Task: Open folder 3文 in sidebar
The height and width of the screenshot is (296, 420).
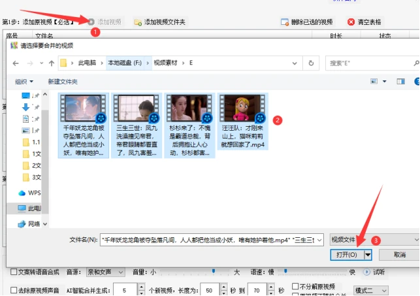Action: point(31,177)
